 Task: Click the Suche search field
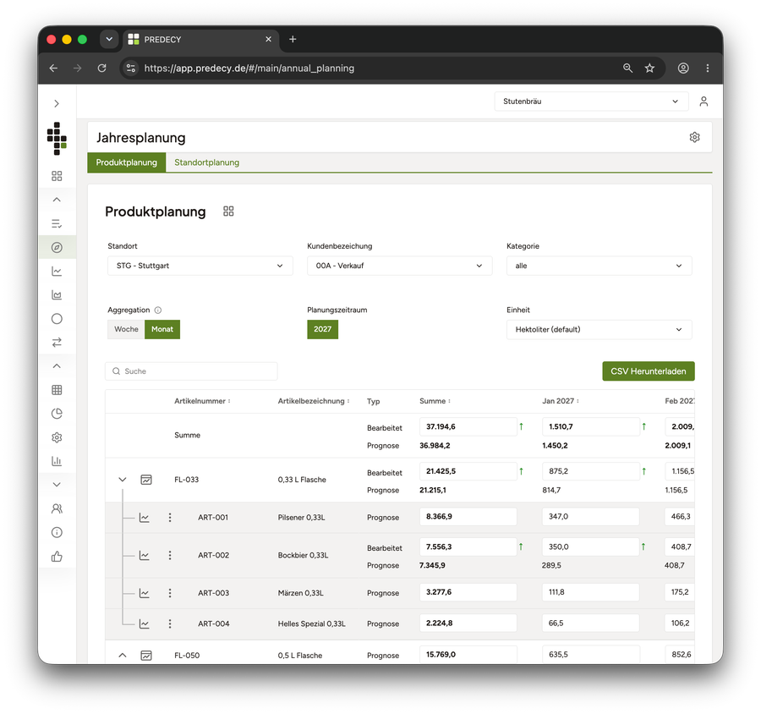tap(191, 371)
